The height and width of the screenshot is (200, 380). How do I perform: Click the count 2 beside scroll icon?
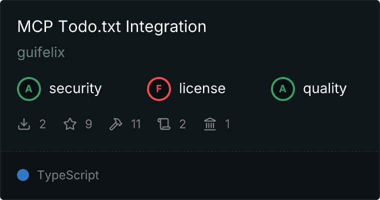coord(182,124)
